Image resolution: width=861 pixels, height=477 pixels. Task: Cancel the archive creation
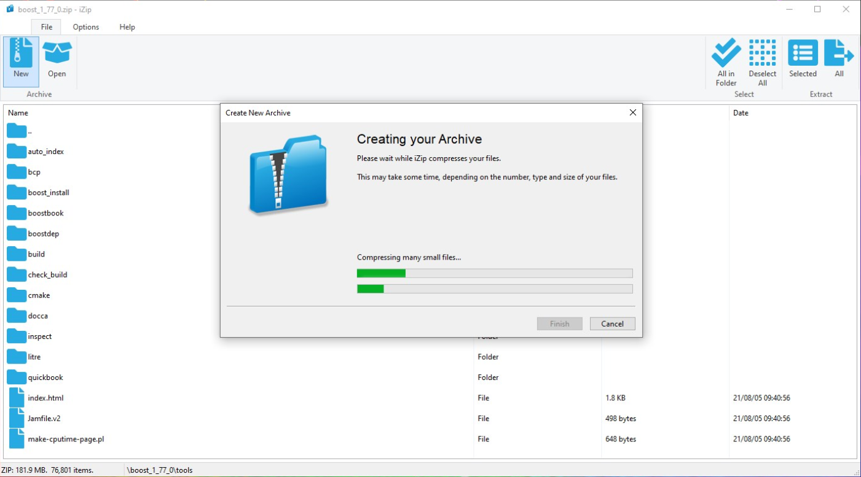(612, 324)
